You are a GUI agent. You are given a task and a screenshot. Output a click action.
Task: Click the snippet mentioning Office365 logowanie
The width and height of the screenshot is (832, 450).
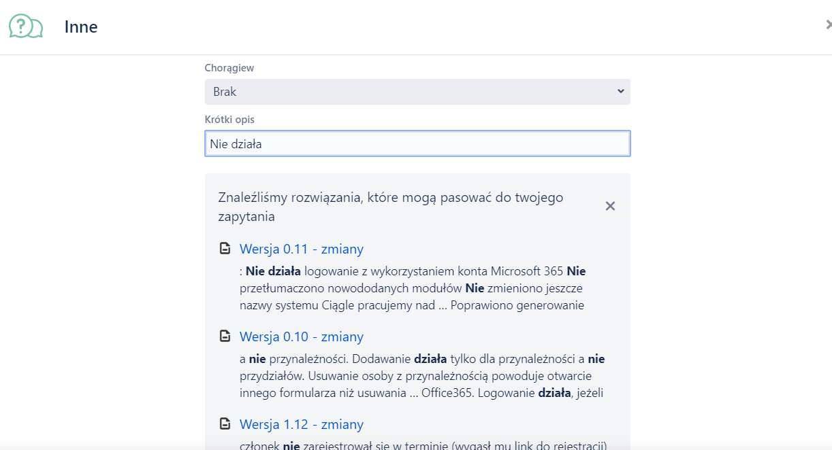point(421,376)
